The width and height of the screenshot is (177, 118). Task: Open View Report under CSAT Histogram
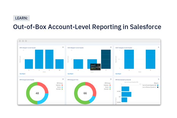tap(118, 74)
